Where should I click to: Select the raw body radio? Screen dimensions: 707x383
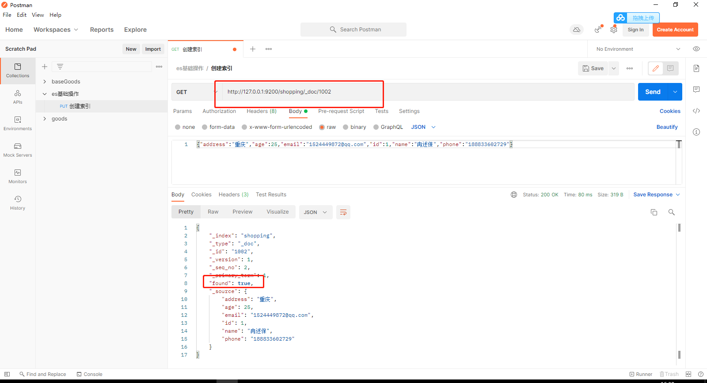click(x=322, y=127)
